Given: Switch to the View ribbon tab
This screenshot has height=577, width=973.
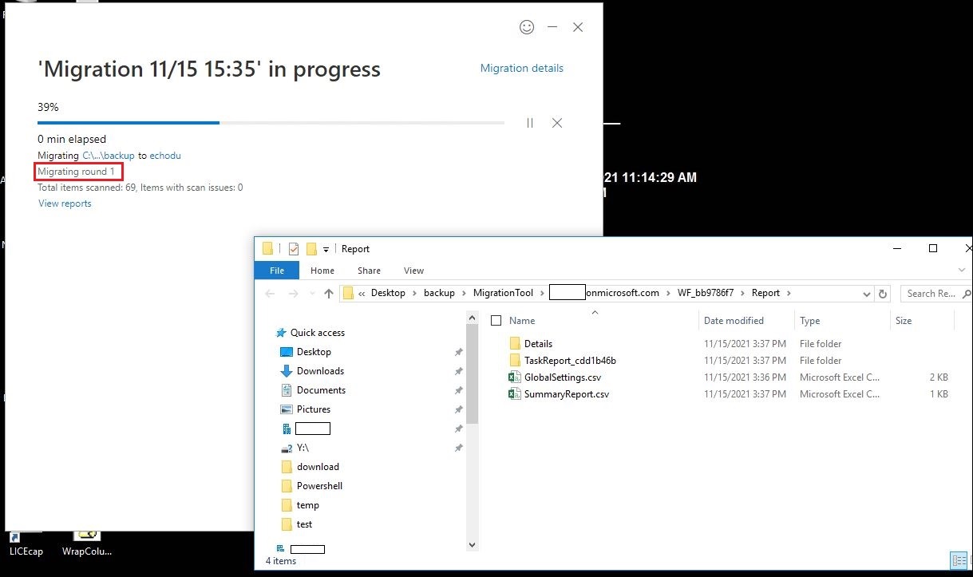Looking at the screenshot, I should [x=413, y=271].
